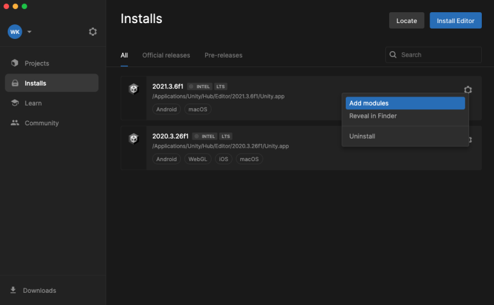Click the 2020.3.26f1 Unity.app path
The width and height of the screenshot is (494, 305).
(220, 146)
